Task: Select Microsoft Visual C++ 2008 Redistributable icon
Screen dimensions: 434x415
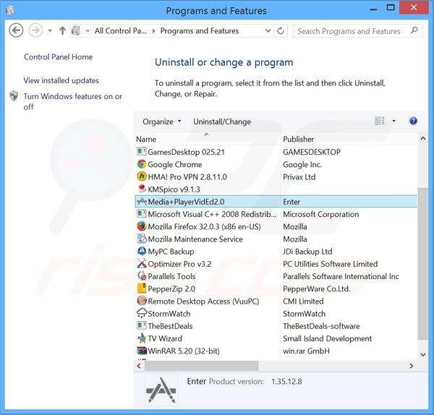Action: click(142, 214)
